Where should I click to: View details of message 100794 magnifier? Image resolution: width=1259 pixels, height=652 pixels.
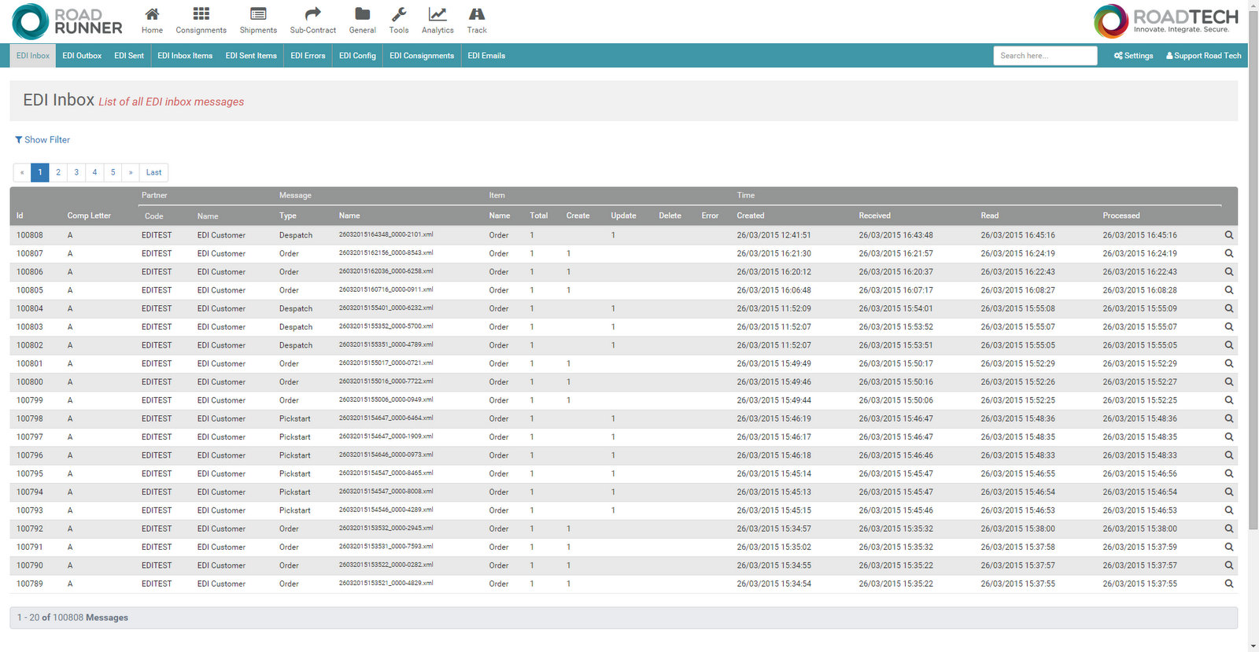(x=1228, y=492)
